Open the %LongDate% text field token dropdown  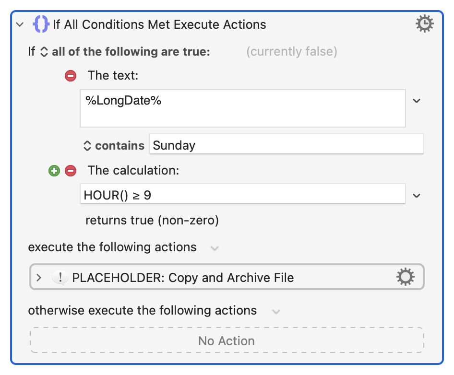[417, 101]
